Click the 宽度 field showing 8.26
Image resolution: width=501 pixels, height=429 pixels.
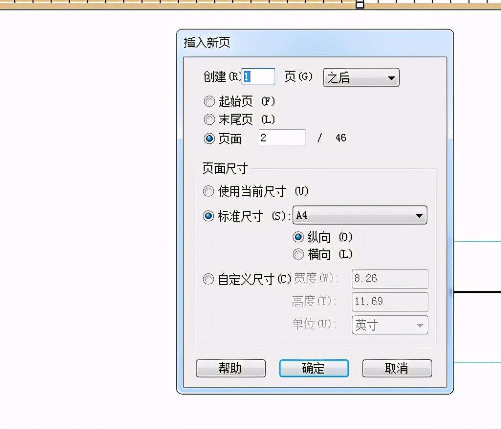tap(390, 279)
